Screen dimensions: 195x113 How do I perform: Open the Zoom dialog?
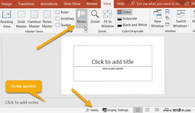coord(95,17)
